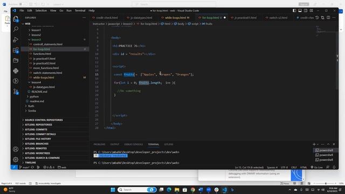Viewport: 345px width, 194px height.
Task: Switch to the OUTPUT panel tab
Action: [115, 144]
